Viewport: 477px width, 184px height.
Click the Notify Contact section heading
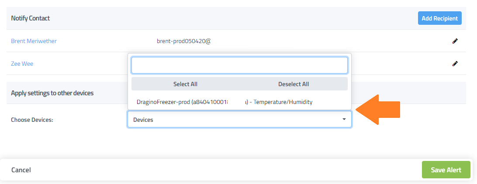(30, 18)
